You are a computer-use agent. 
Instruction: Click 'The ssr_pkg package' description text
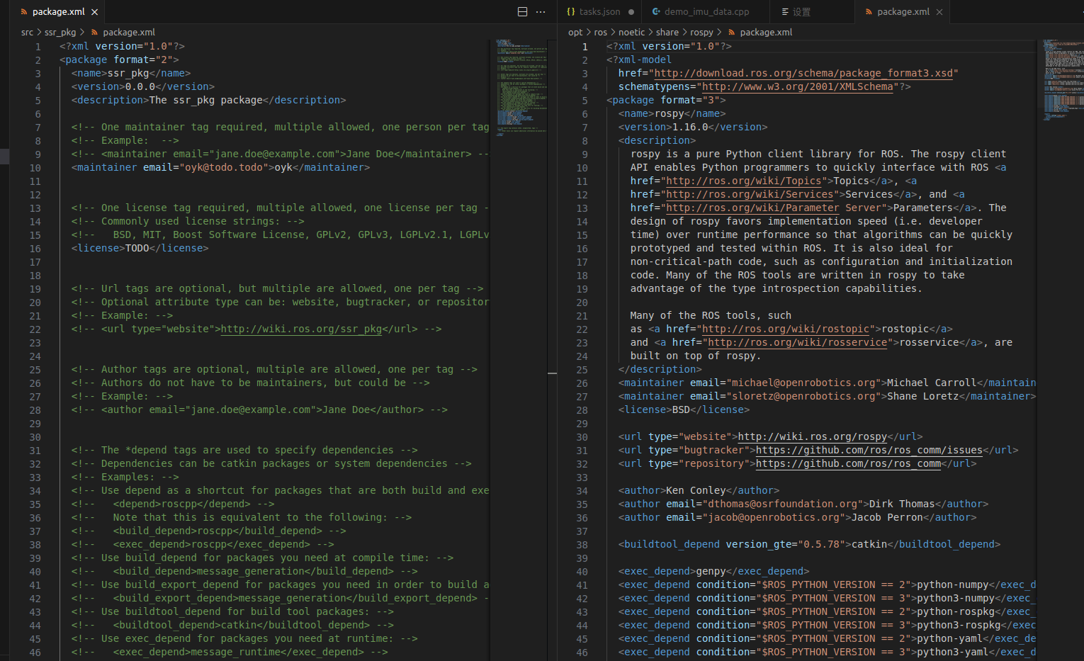click(206, 100)
